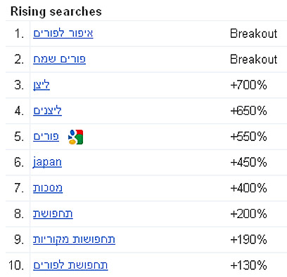Click the +450% value beside japan

[248, 162]
